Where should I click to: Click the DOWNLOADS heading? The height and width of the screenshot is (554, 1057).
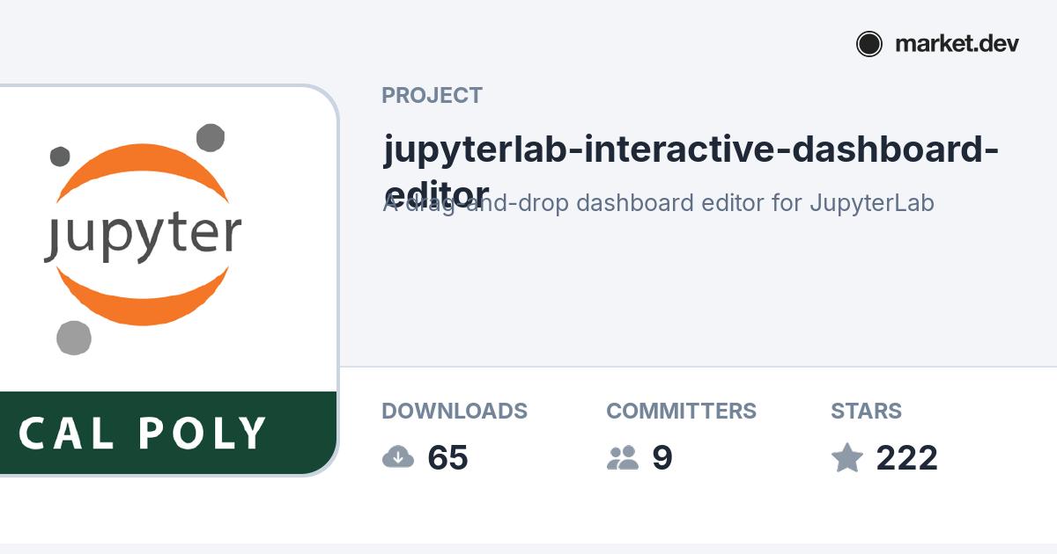click(455, 411)
